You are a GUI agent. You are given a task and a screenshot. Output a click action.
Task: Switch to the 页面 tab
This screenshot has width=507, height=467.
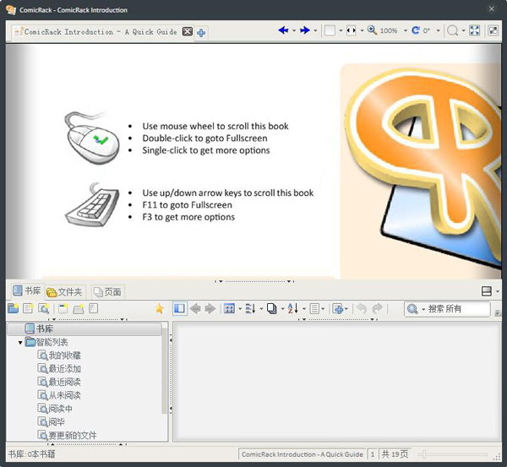point(107,292)
